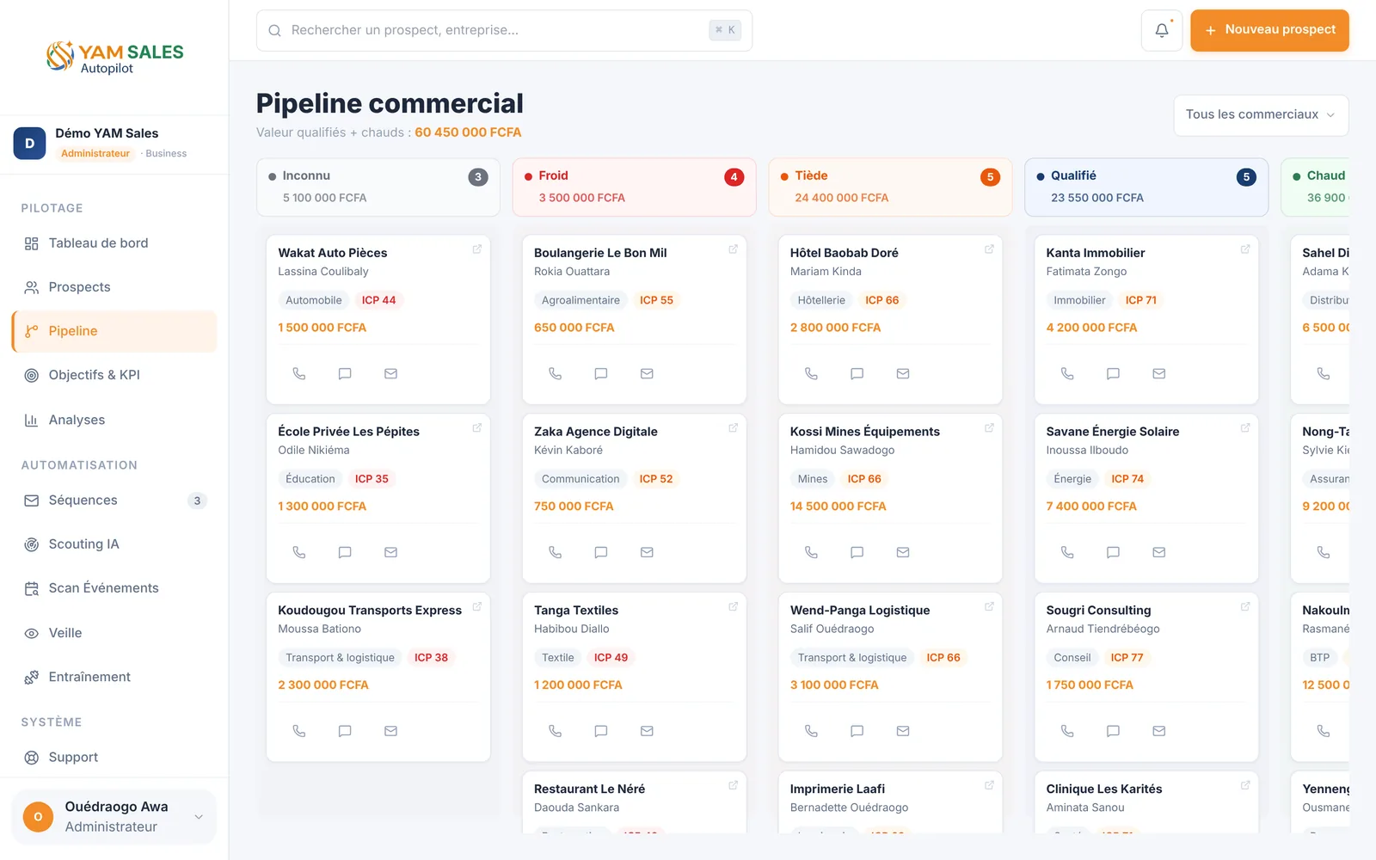1376x860 pixels.
Task: Open the Veille menu item
Action: pos(114,633)
